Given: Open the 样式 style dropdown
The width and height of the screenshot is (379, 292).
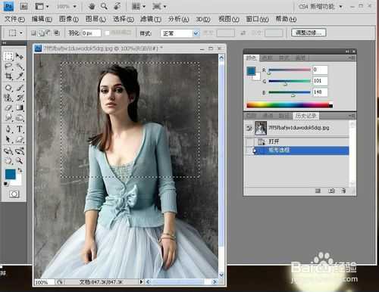Looking at the screenshot, I should 180,33.
